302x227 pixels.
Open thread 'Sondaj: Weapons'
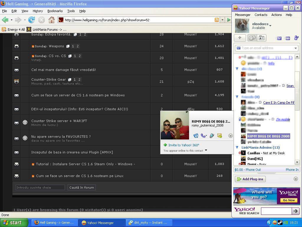[49, 46]
